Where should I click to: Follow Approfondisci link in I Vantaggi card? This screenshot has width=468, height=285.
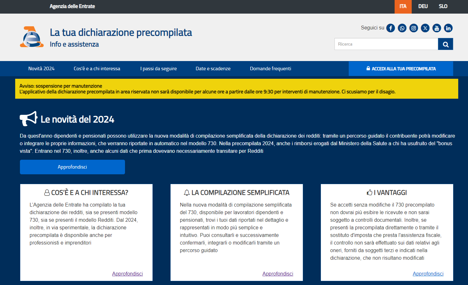(428, 274)
